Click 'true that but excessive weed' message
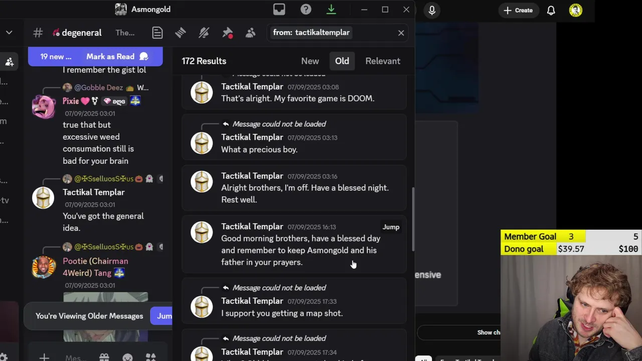This screenshot has height=361, width=642. [98, 143]
